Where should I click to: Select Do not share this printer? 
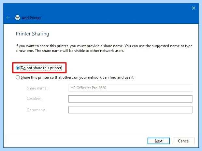click(x=38, y=68)
